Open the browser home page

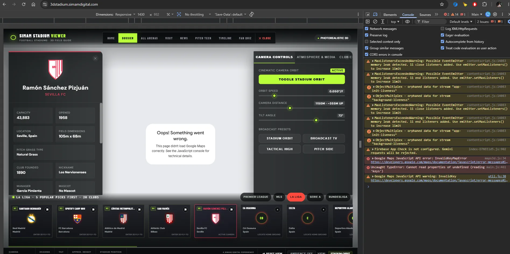coord(33,4)
